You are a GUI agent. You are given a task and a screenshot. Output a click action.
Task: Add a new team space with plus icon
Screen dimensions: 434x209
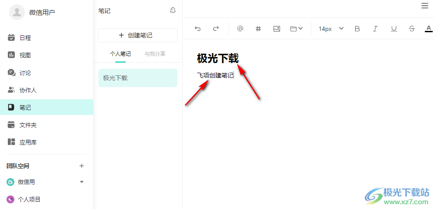[x=82, y=166]
